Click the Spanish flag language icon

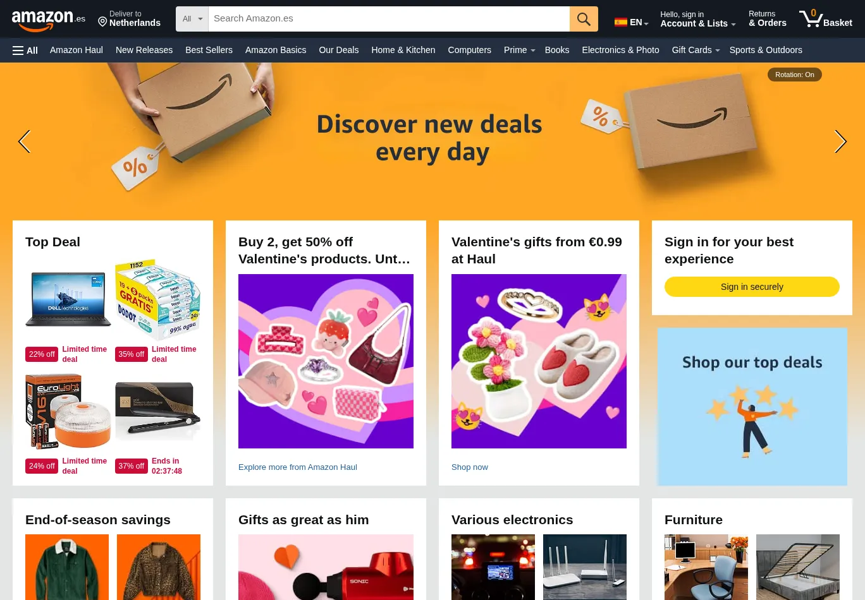coord(621,22)
